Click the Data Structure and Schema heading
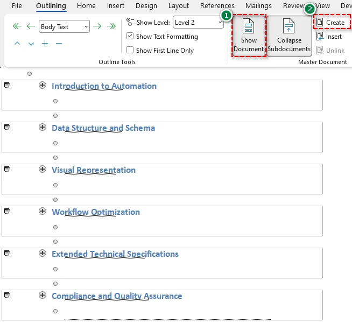This screenshot has width=352, height=322. click(103, 128)
